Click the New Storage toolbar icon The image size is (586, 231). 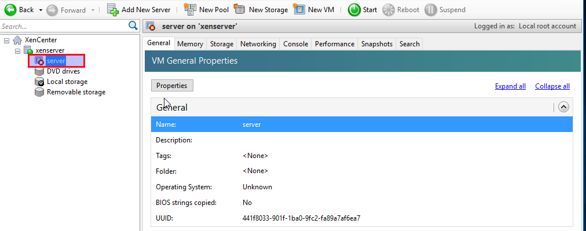pos(240,10)
